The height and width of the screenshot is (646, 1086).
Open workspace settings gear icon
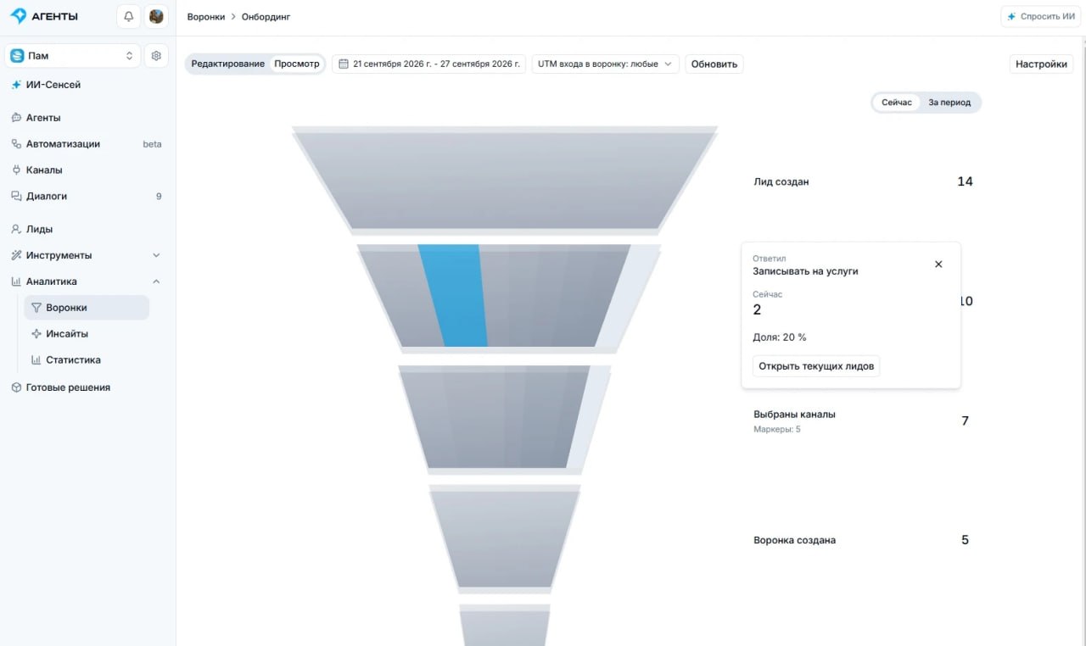click(156, 56)
